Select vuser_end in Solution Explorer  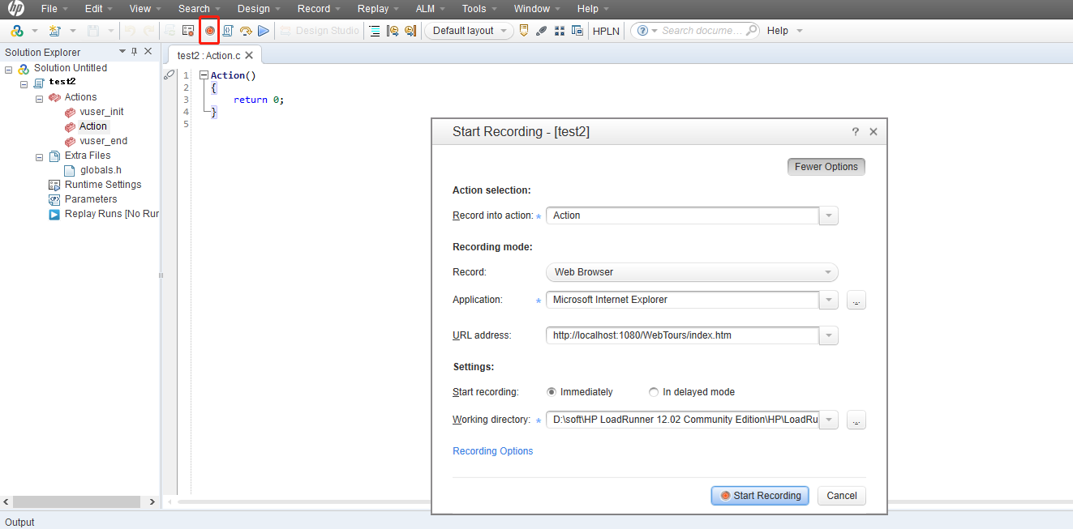pos(103,141)
